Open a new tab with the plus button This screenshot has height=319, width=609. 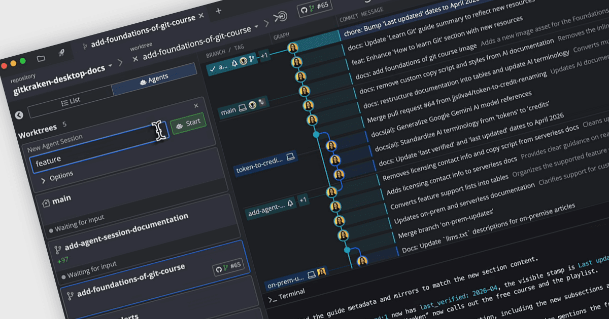coord(218,10)
